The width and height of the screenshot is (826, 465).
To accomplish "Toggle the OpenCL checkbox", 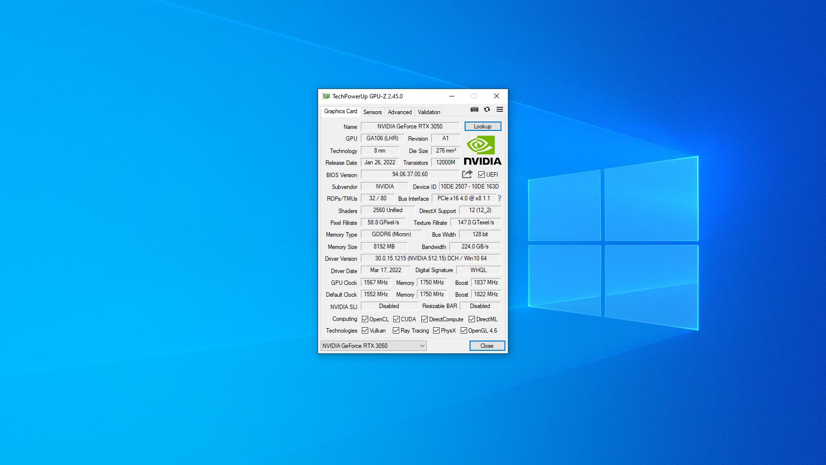I will click(365, 319).
